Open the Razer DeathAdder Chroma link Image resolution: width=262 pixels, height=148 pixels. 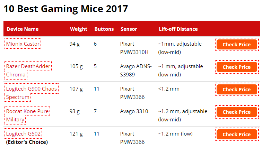point(28,70)
